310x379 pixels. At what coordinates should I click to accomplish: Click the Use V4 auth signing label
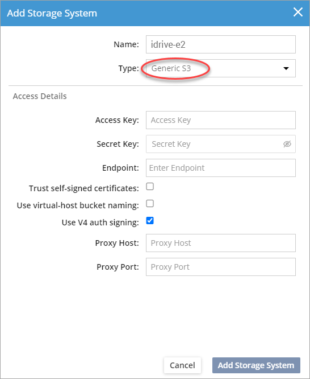100,223
